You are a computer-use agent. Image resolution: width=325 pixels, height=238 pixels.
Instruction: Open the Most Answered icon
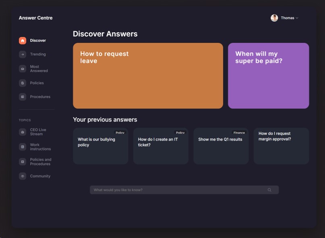point(23,69)
